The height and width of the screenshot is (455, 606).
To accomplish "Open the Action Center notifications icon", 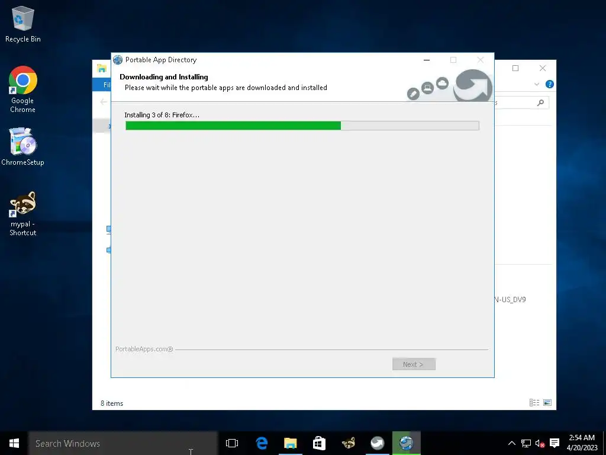I will pos(555,443).
